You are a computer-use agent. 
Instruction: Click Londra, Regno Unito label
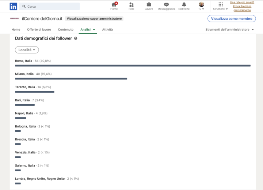[x=40, y=179]
